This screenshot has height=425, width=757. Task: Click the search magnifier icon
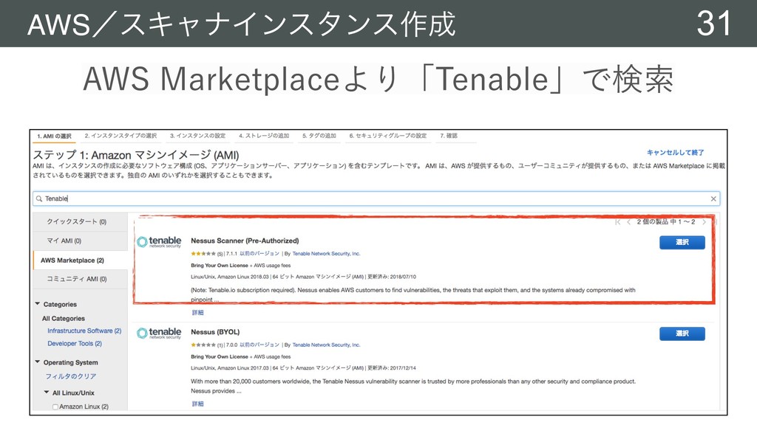[x=39, y=198]
